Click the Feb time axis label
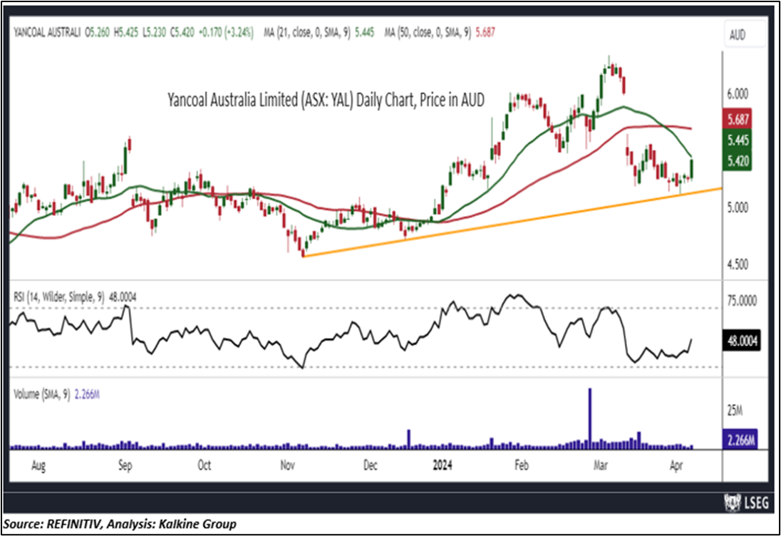The height and width of the screenshot is (536, 781). (x=521, y=465)
